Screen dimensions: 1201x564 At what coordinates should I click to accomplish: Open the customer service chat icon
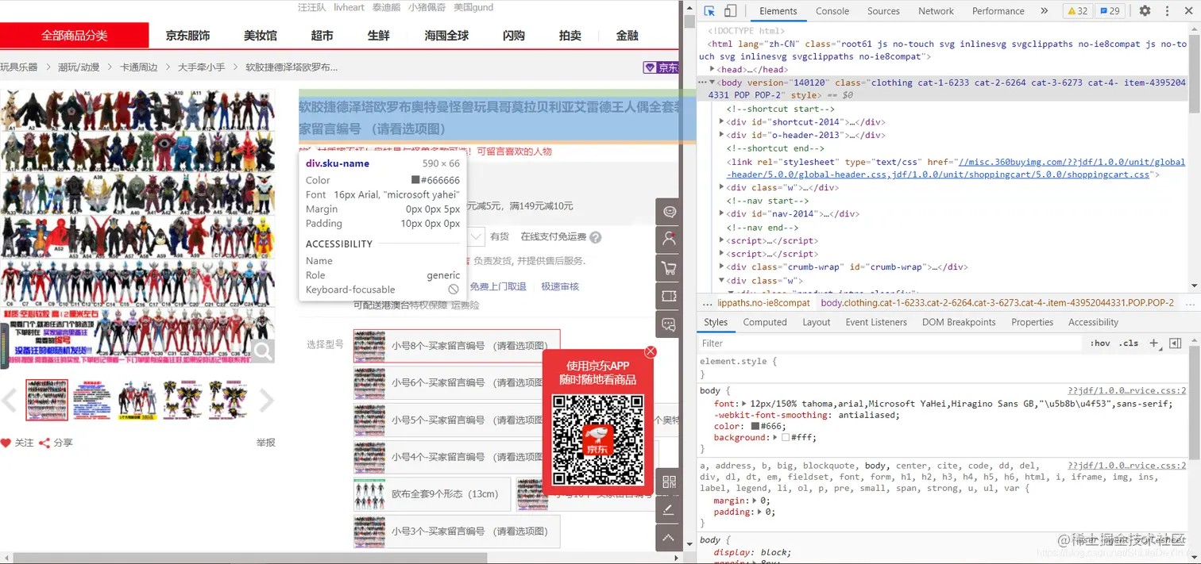668,212
